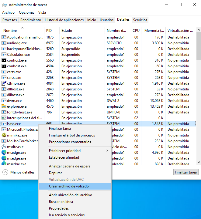Click the MoUsoCoreWorker process icon
The width and height of the screenshot is (201, 219).
coord(4,141)
